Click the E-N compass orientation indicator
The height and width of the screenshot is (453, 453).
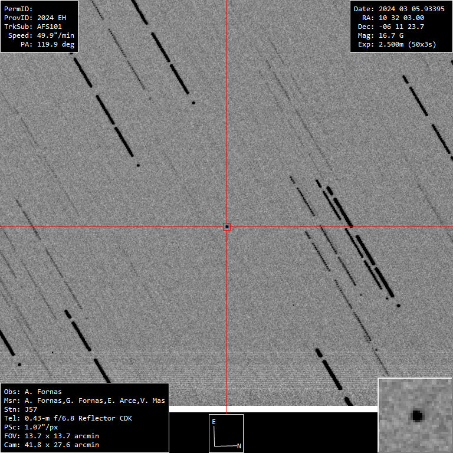(x=226, y=433)
